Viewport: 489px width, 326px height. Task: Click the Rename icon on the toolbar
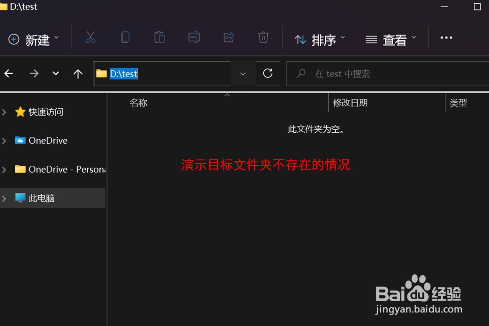[x=194, y=37]
